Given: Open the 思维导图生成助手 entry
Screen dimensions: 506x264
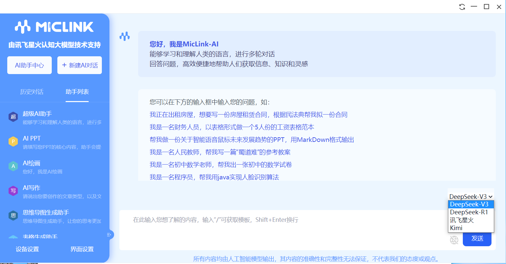Looking at the screenshot, I should [x=55, y=216].
